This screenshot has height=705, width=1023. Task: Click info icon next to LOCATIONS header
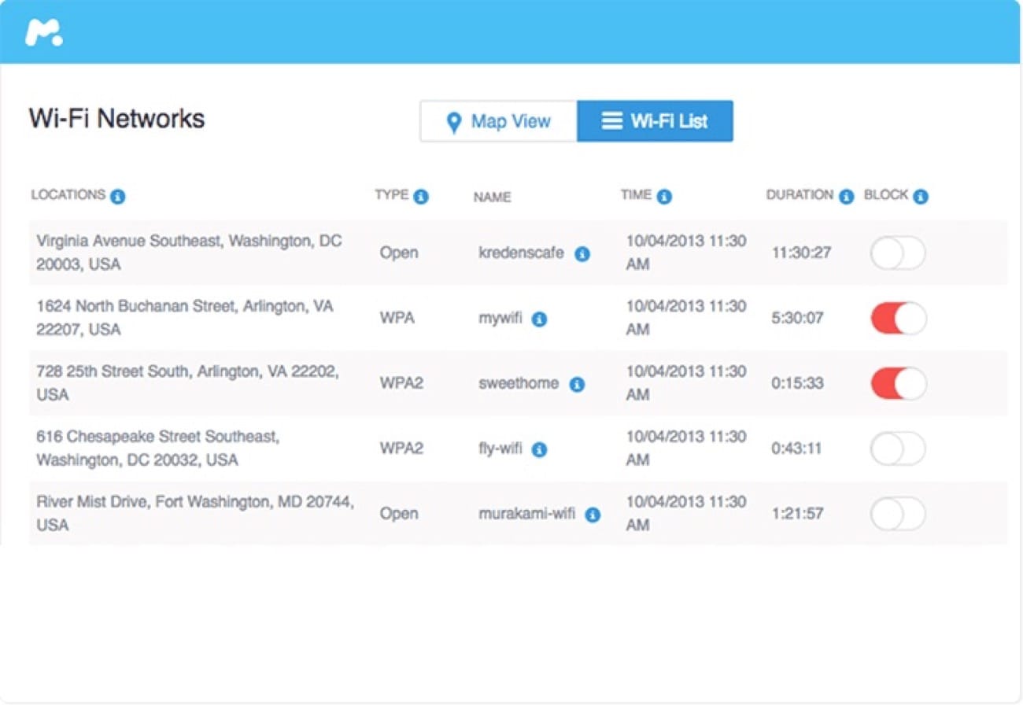[x=118, y=196]
